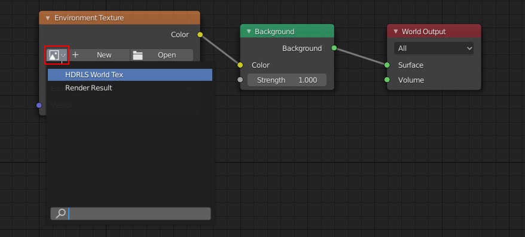Image resolution: width=525 pixels, height=237 pixels.
Task: Adjust the Strength value slider
Action: click(x=287, y=80)
